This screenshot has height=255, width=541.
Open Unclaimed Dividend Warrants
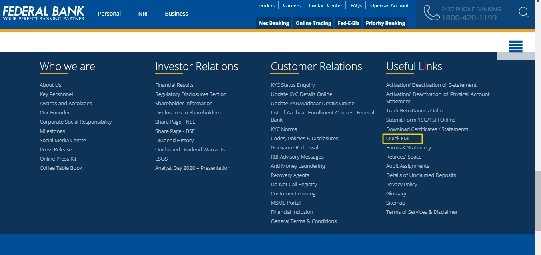pyautogui.click(x=190, y=149)
